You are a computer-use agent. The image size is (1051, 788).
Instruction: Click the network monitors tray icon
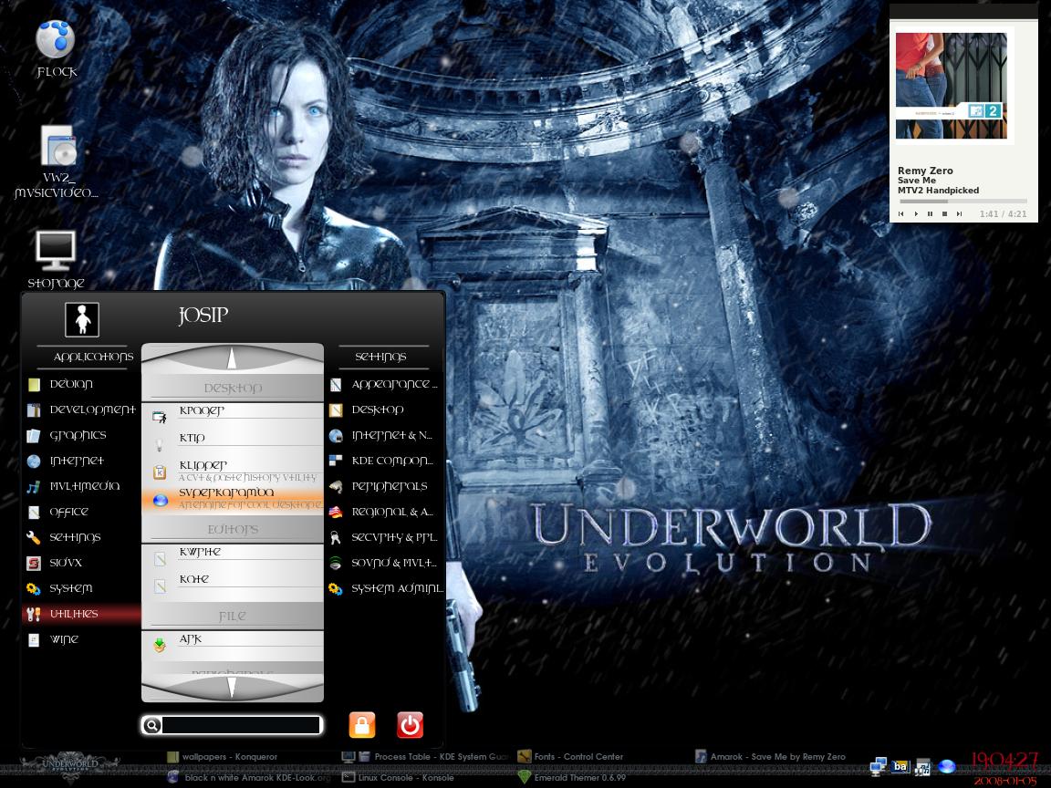tap(878, 766)
